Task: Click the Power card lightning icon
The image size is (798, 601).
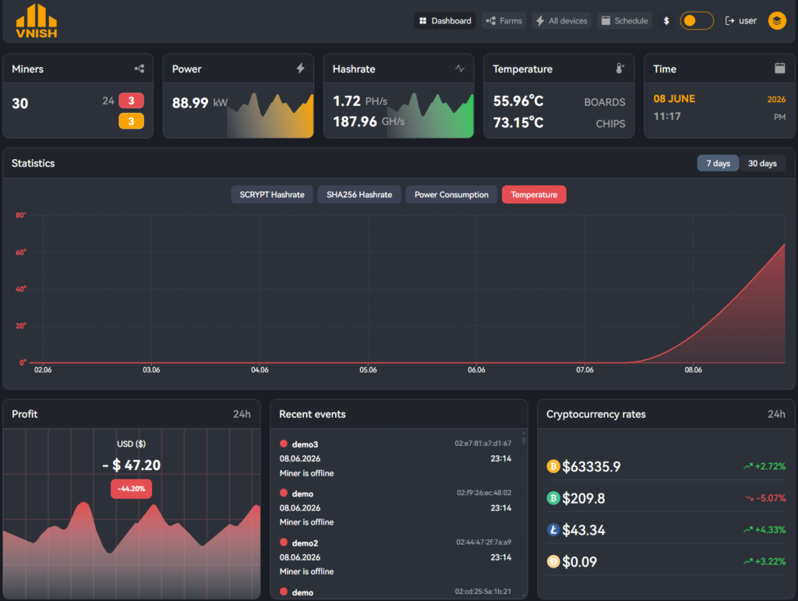Action: [x=300, y=68]
